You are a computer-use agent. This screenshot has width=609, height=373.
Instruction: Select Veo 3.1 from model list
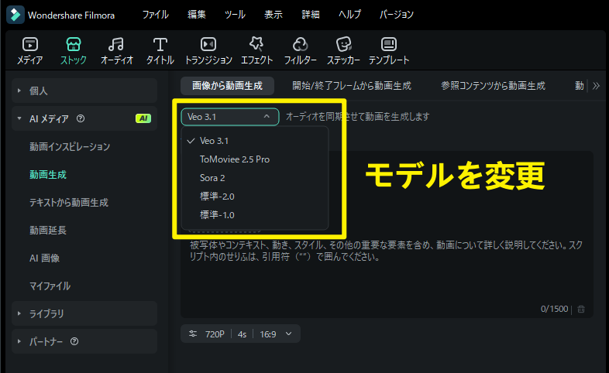coord(255,141)
